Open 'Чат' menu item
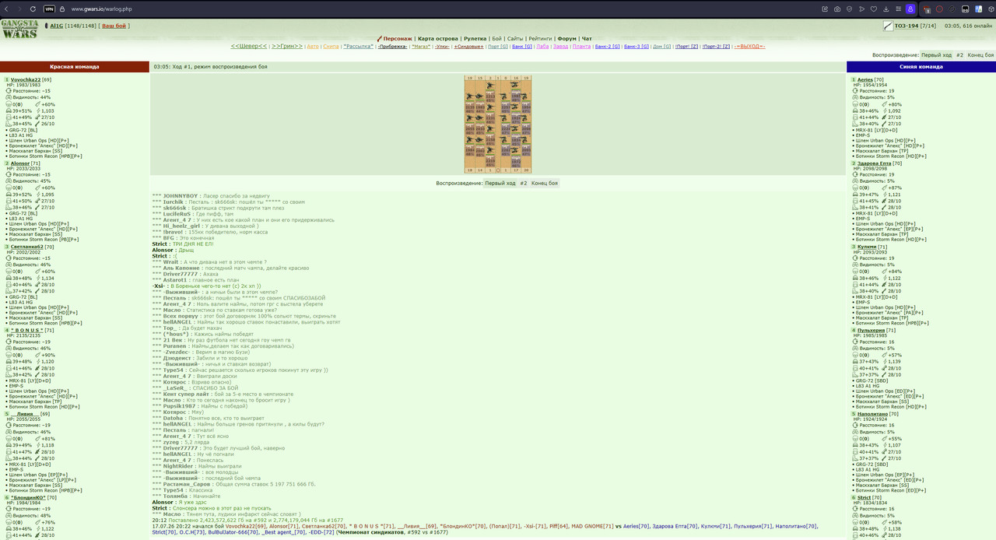The width and height of the screenshot is (996, 540). pyautogui.click(x=587, y=38)
